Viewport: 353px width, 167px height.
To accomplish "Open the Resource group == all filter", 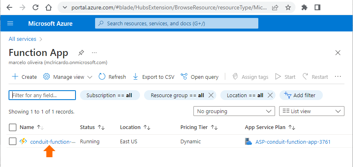I will [x=177, y=95].
